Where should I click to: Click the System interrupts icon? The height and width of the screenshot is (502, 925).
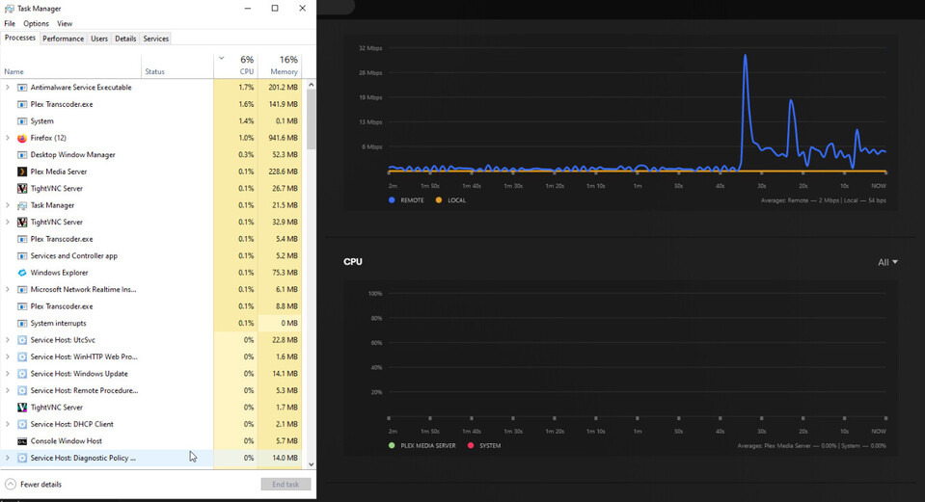coord(22,323)
